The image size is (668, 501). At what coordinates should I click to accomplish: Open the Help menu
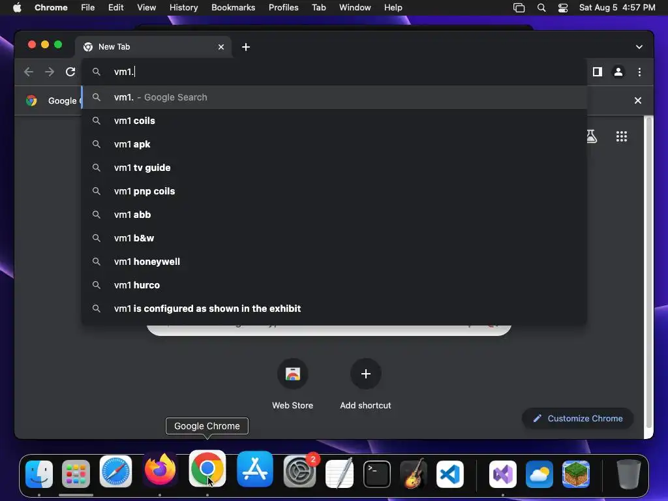click(x=393, y=8)
